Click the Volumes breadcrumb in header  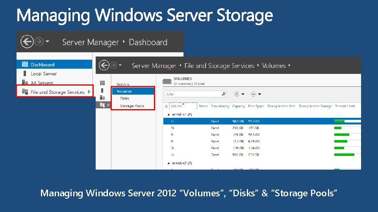point(274,66)
